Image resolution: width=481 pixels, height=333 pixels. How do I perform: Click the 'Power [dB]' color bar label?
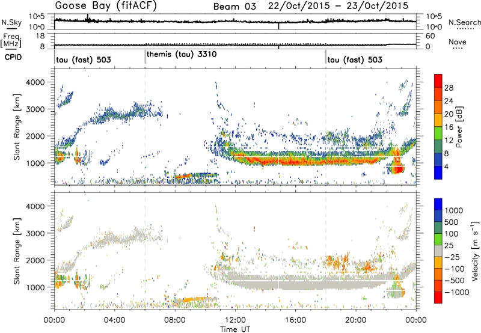459,127
